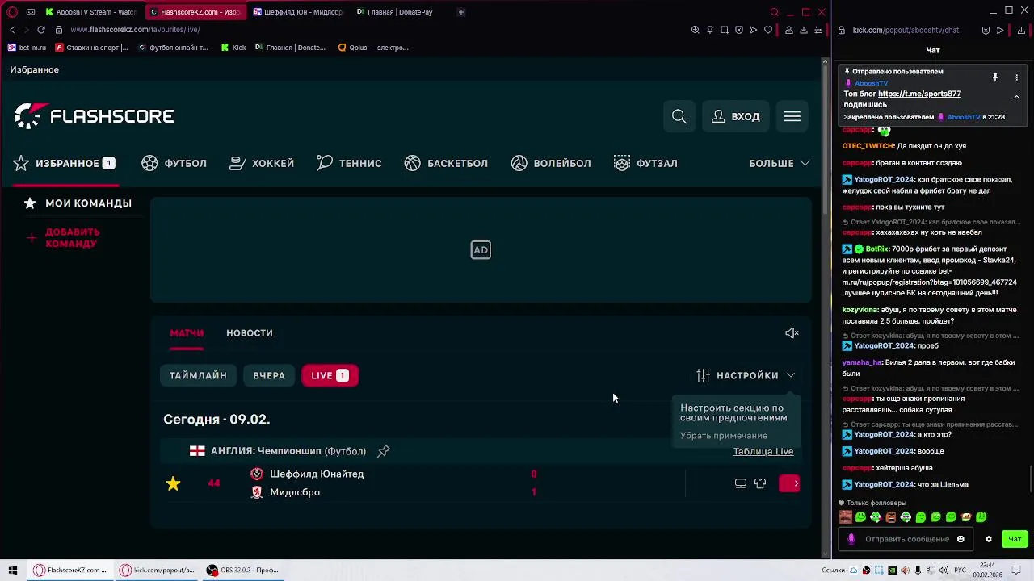
Task: Open the ХОККЕЙ sport section
Action: [x=262, y=163]
